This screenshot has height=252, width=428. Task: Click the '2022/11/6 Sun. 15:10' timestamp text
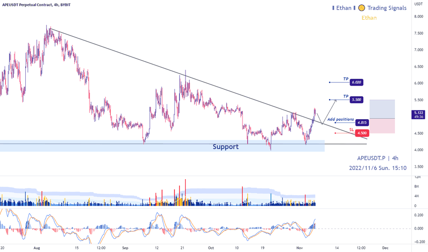pos(378,168)
